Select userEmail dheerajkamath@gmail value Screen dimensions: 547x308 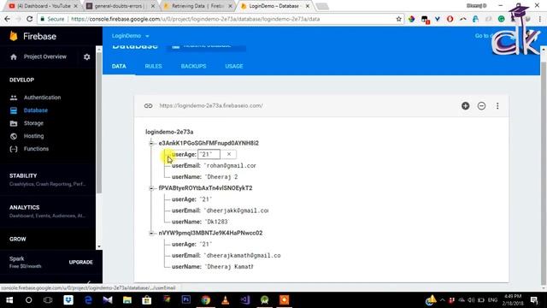point(243,255)
